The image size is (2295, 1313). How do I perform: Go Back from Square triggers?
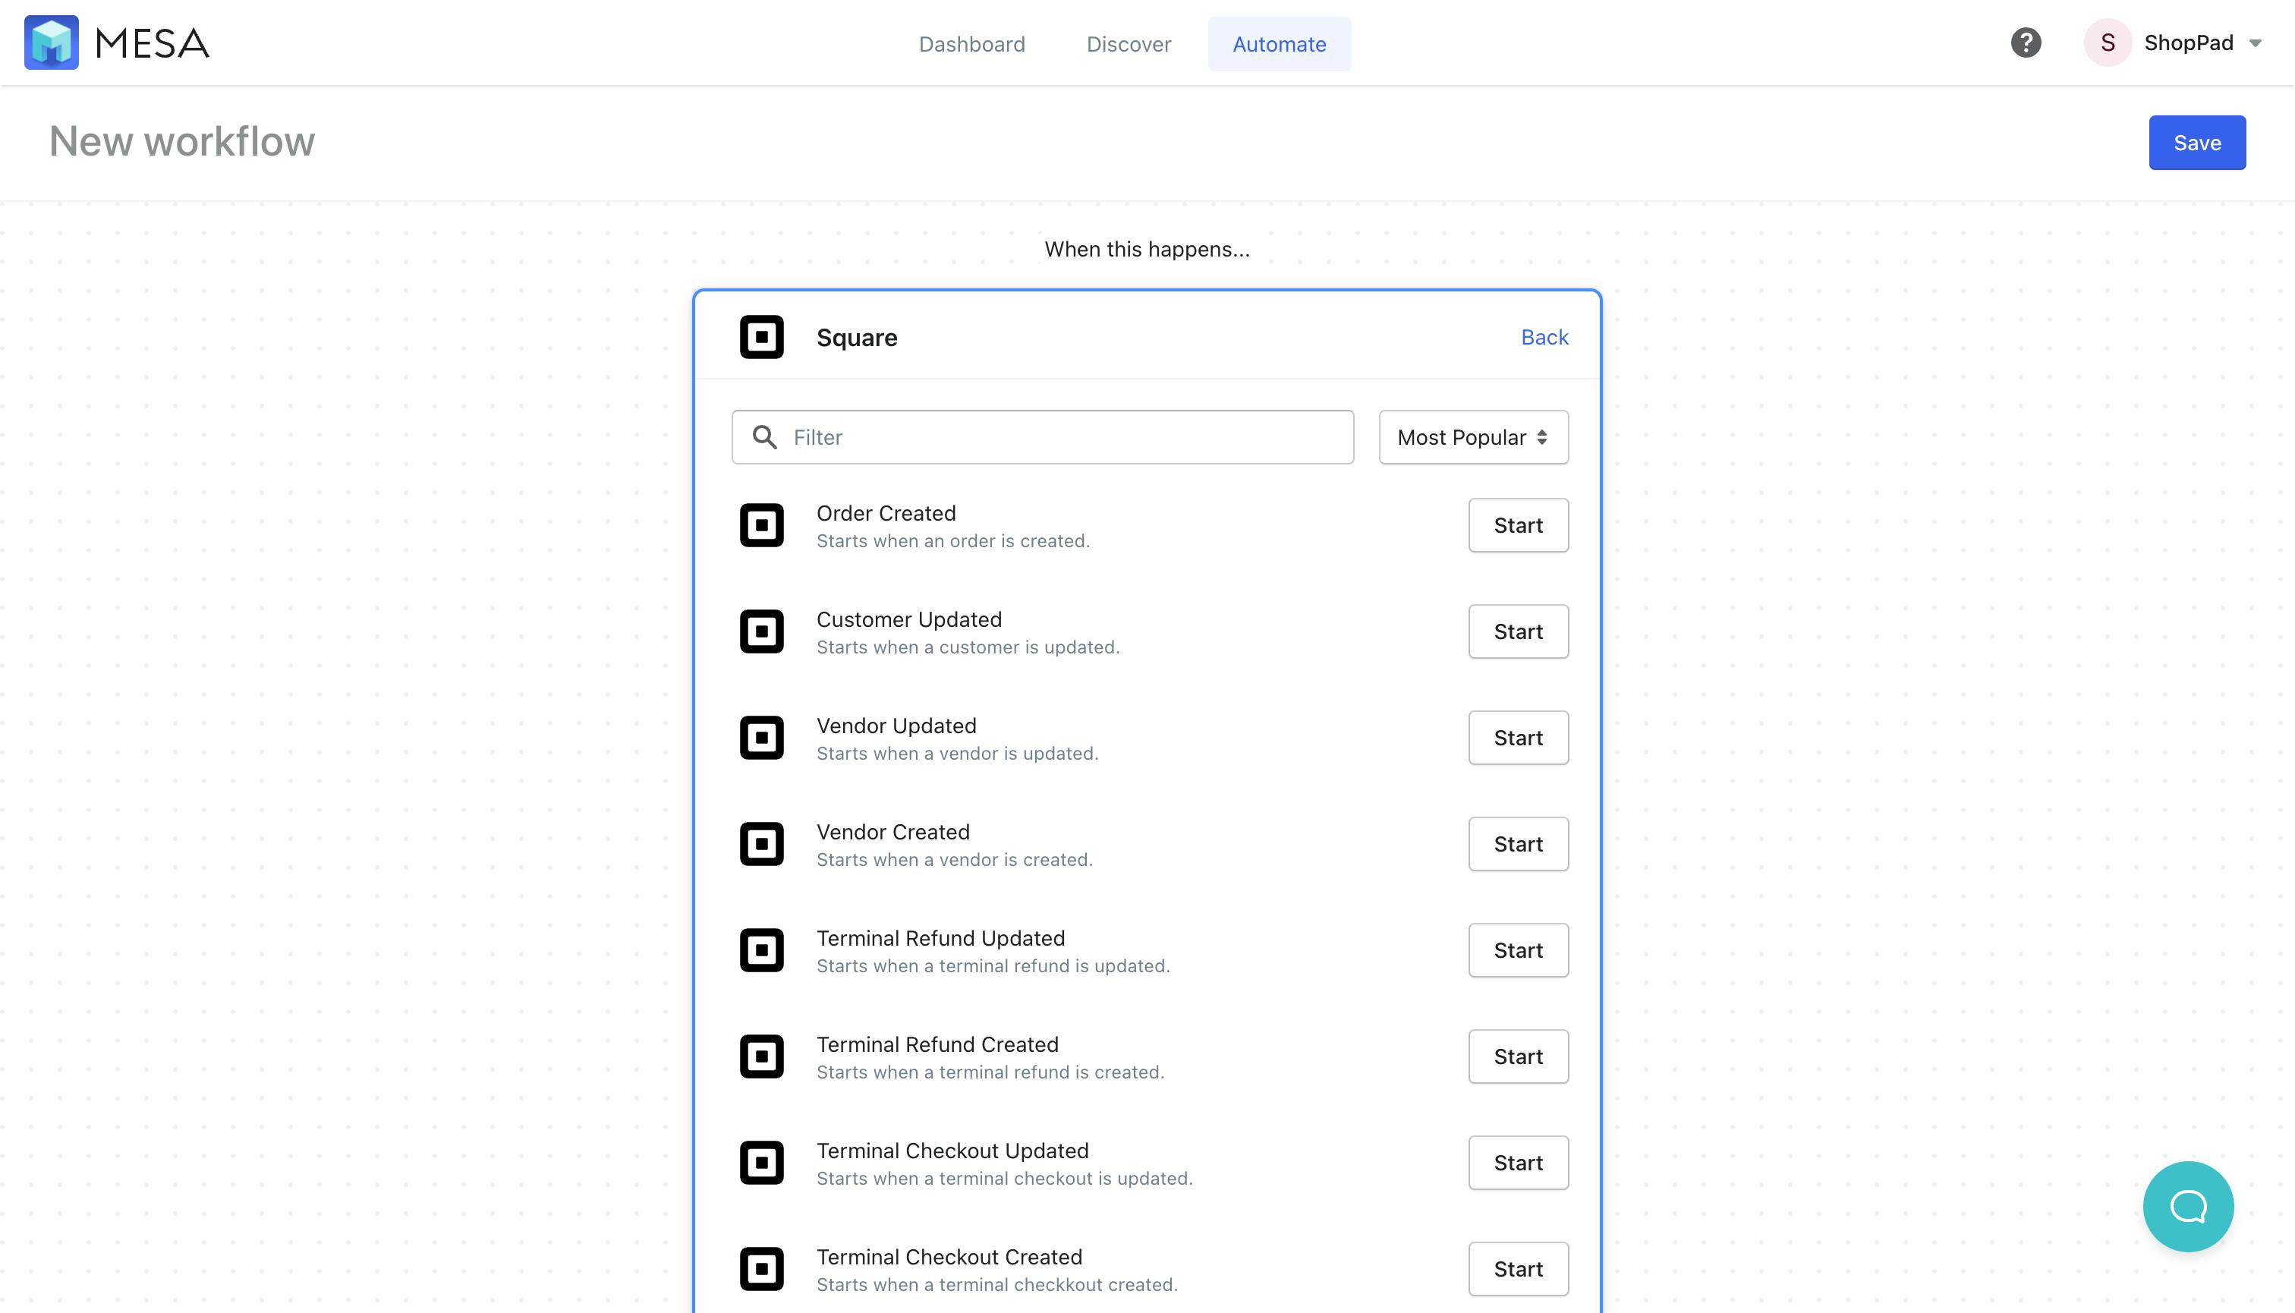(1544, 336)
